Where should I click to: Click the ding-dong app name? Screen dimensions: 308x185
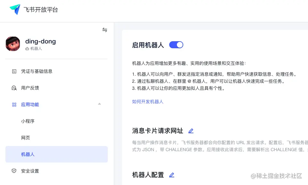(x=41, y=41)
